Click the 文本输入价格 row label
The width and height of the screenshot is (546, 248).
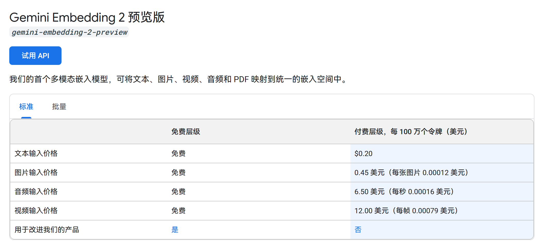pyautogui.click(x=36, y=153)
